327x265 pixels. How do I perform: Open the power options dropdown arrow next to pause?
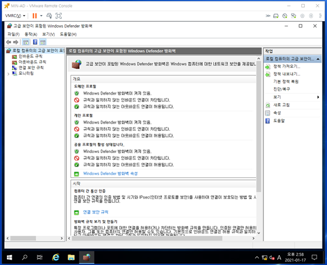point(41,16)
